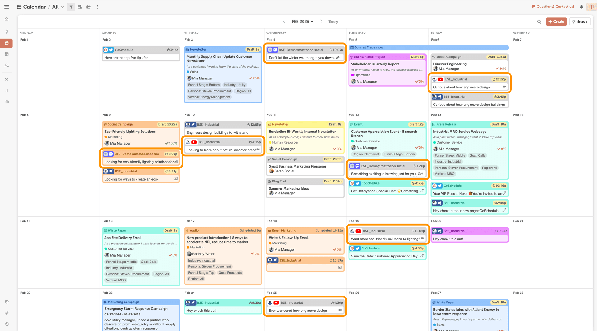Image resolution: width=597 pixels, height=331 pixels.
Task: Select the Team members icon in sidebar
Action: coord(7,65)
